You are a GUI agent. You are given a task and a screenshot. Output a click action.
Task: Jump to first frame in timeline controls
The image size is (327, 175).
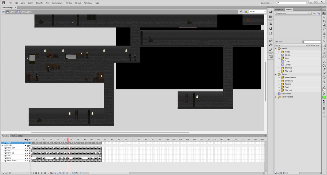point(33,173)
